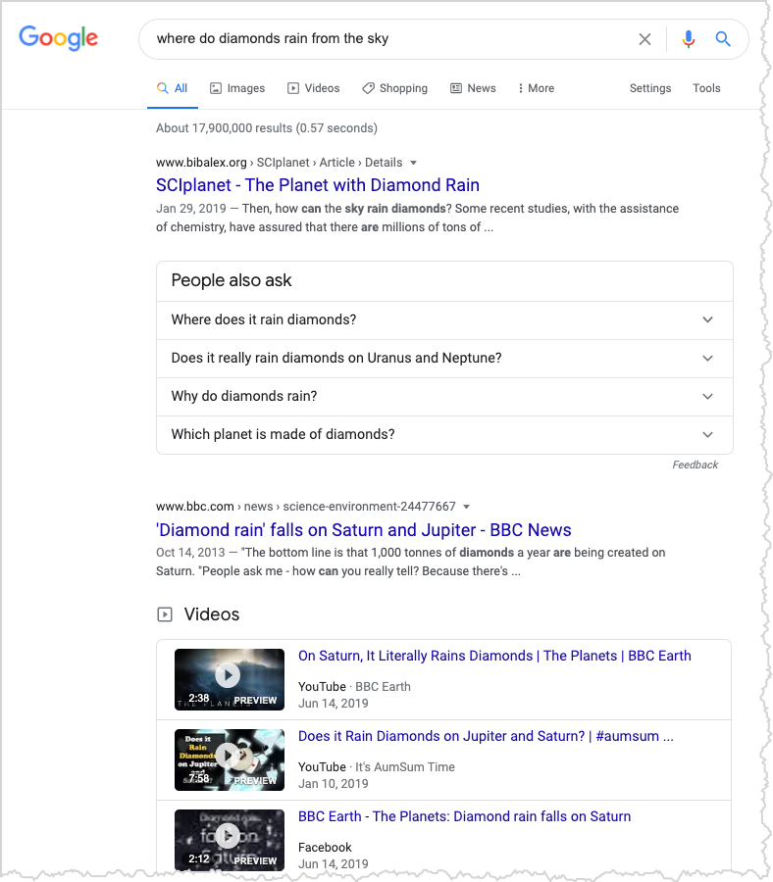Switch to the Images tab
773x882 pixels.
click(237, 88)
